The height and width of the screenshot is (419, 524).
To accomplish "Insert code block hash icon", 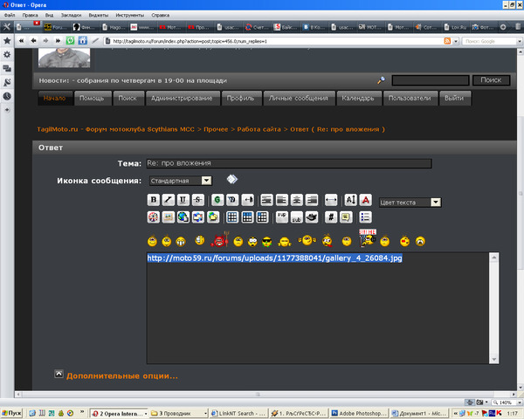I will (x=331, y=217).
